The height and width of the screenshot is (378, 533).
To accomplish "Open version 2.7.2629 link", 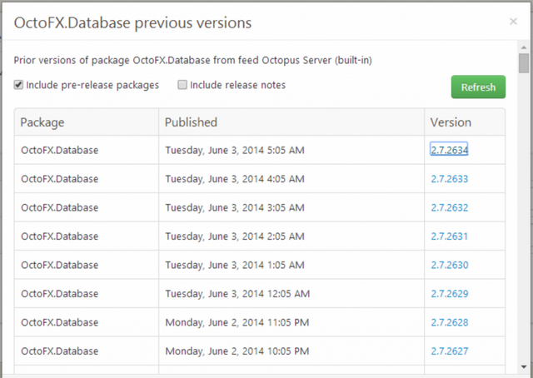I will [450, 293].
